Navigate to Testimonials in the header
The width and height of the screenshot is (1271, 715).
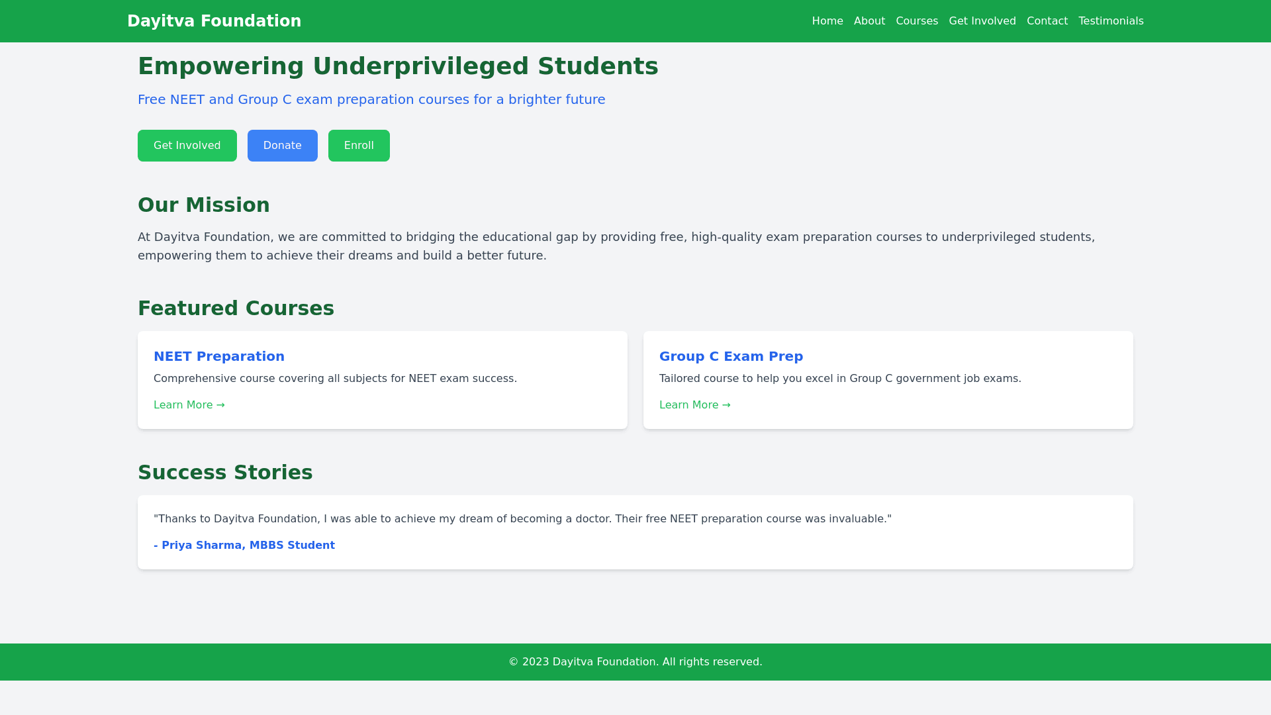(x=1110, y=21)
